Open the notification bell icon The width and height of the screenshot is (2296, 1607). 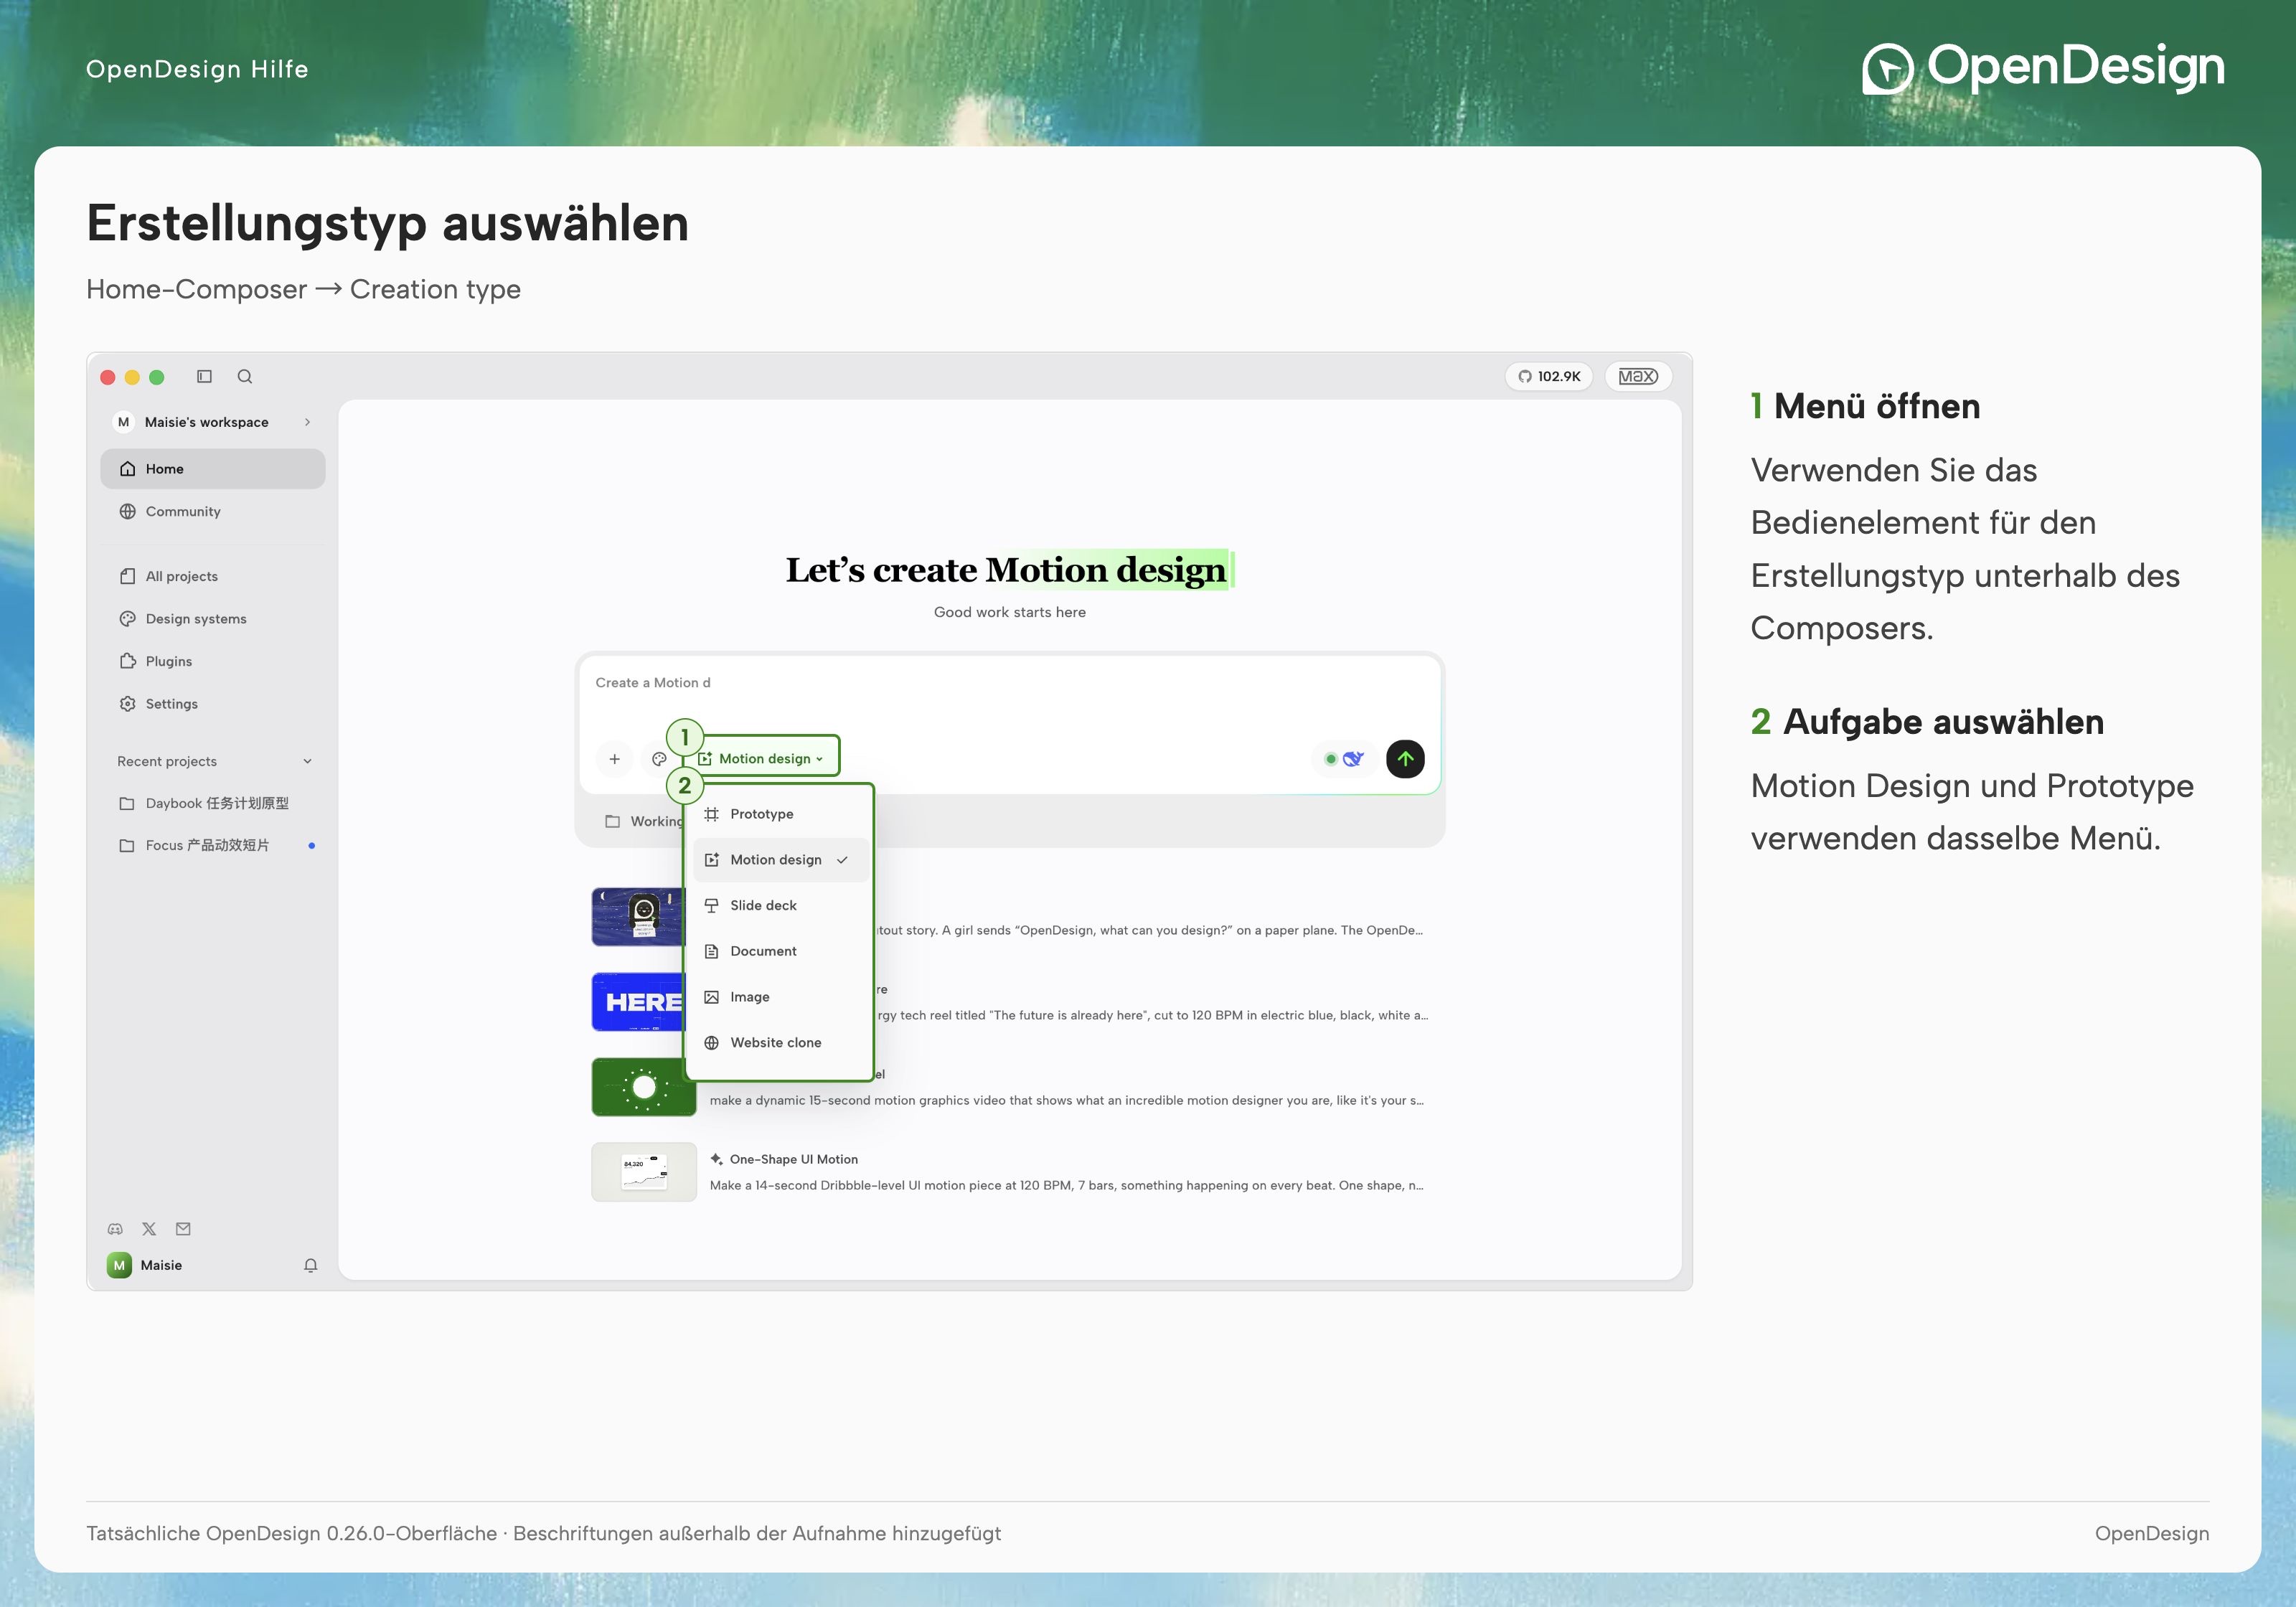coord(311,1265)
